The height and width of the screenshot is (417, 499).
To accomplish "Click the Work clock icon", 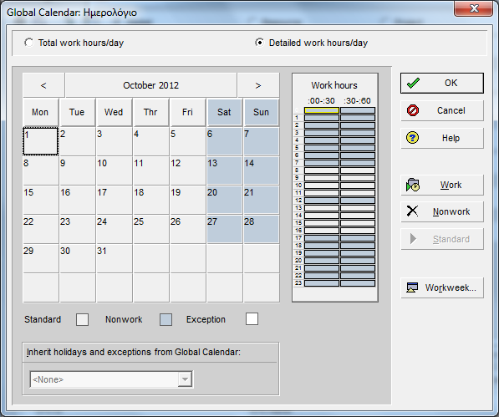I will 413,185.
